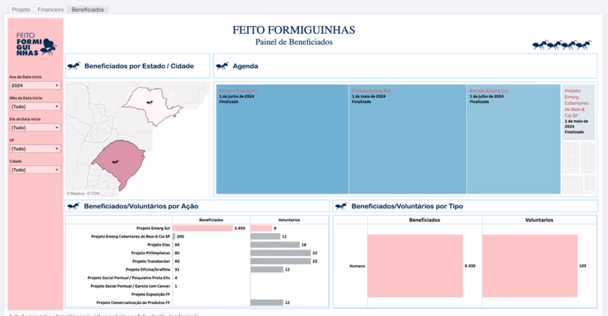This screenshot has height=316, width=608.
Task: Click the Projeto Pirlimpilatas voluntarios bar
Action: point(280,253)
